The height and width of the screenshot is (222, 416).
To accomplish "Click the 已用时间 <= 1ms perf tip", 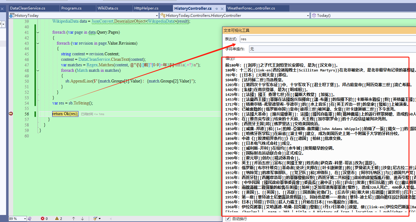I will (x=92, y=114).
